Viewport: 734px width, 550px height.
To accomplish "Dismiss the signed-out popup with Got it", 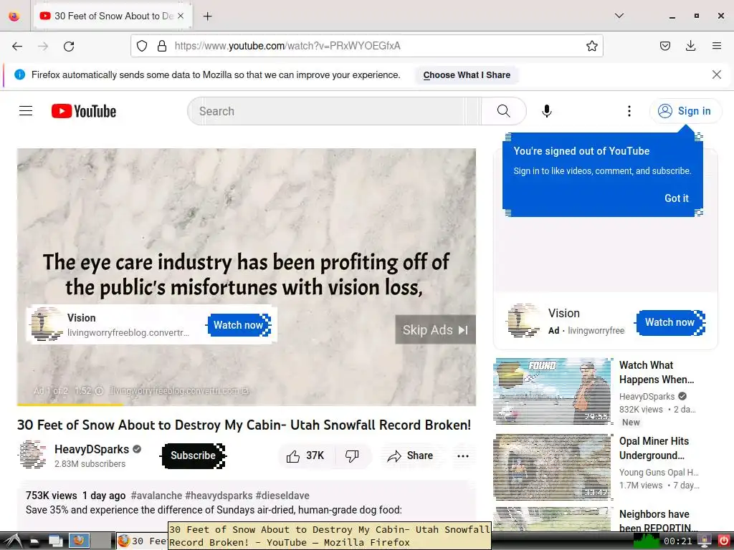I will click(x=677, y=198).
